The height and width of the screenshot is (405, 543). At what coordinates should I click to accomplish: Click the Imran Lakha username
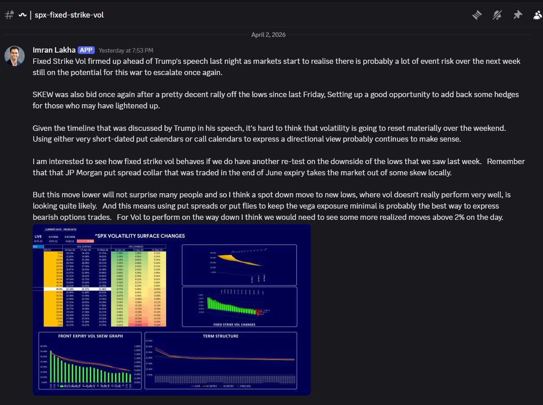pyautogui.click(x=54, y=50)
